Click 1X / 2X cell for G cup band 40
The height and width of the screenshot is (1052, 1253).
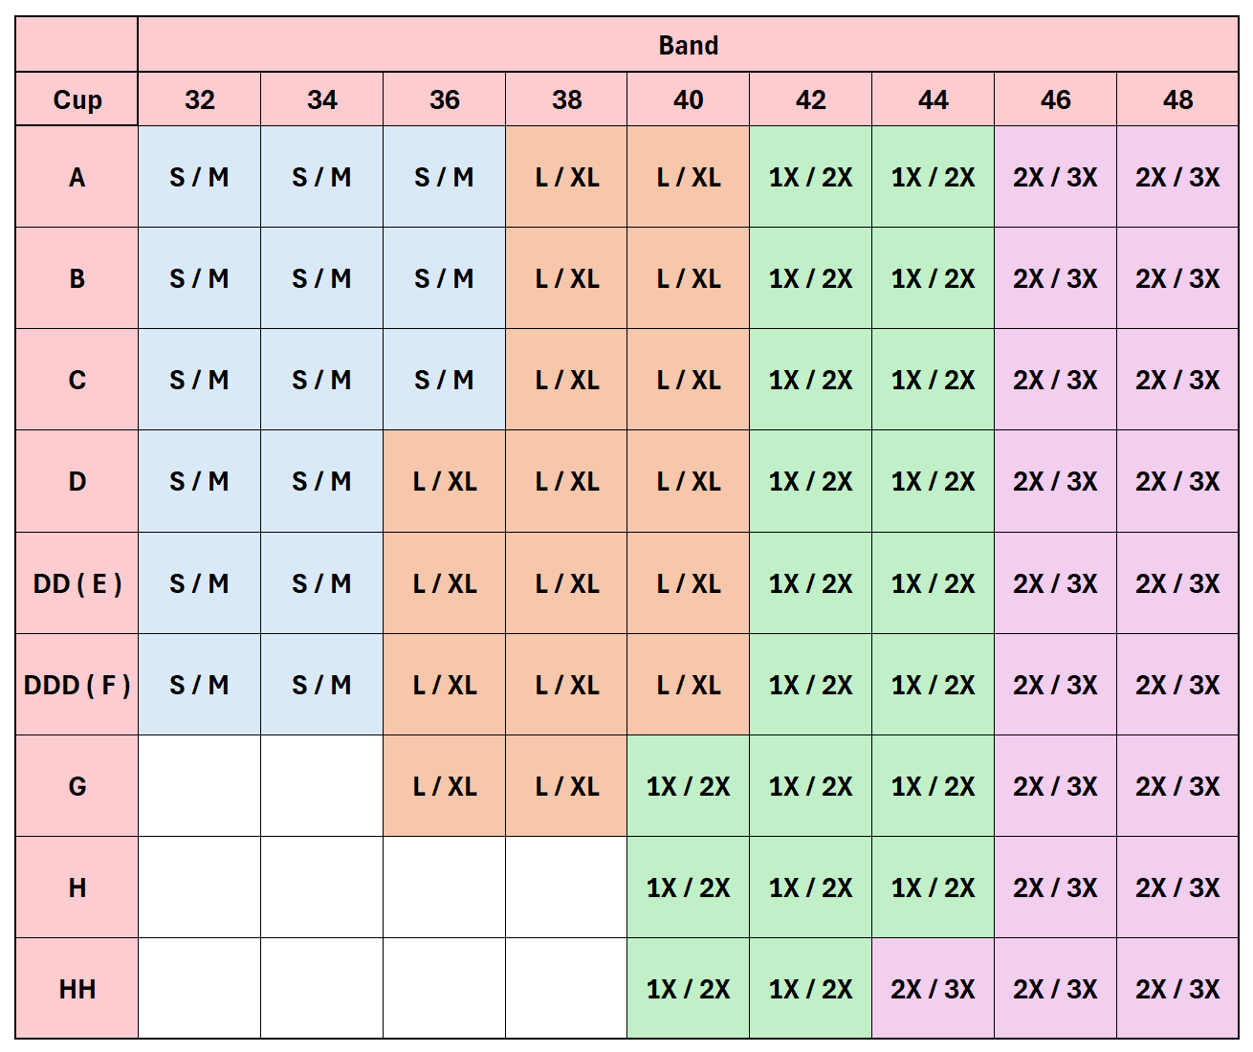point(688,786)
